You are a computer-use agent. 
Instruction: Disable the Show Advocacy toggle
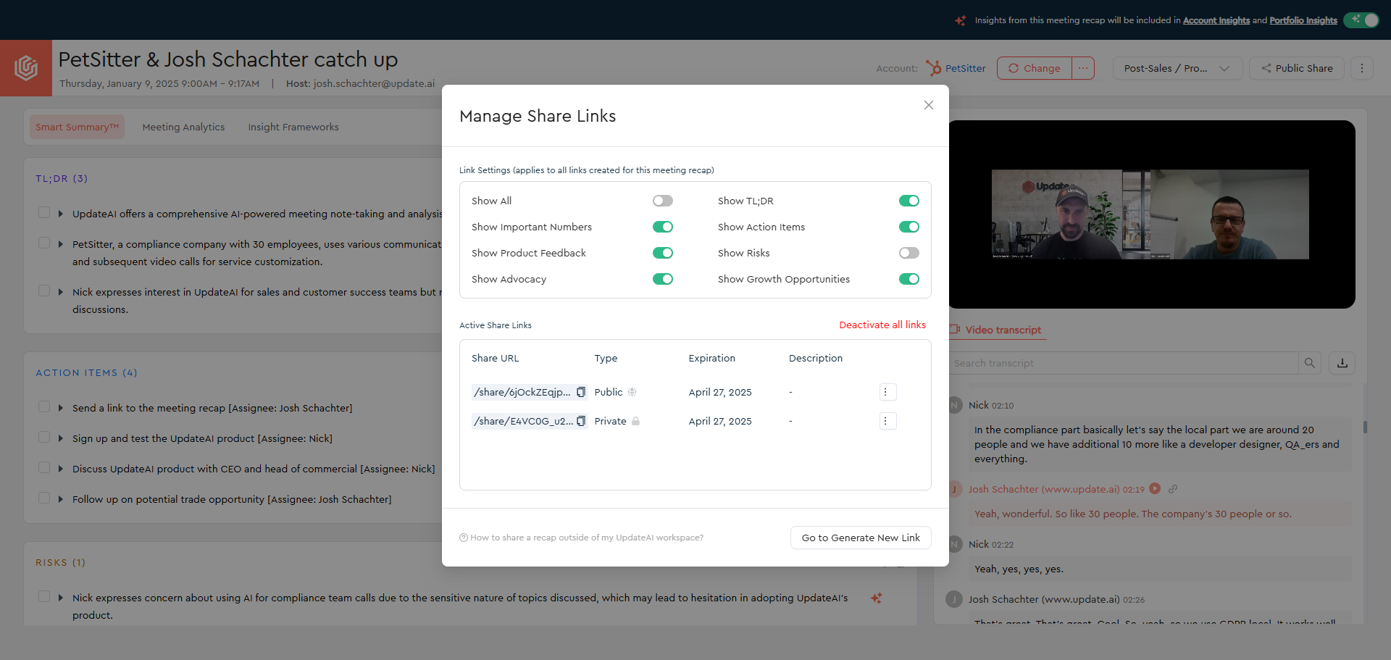coord(663,279)
